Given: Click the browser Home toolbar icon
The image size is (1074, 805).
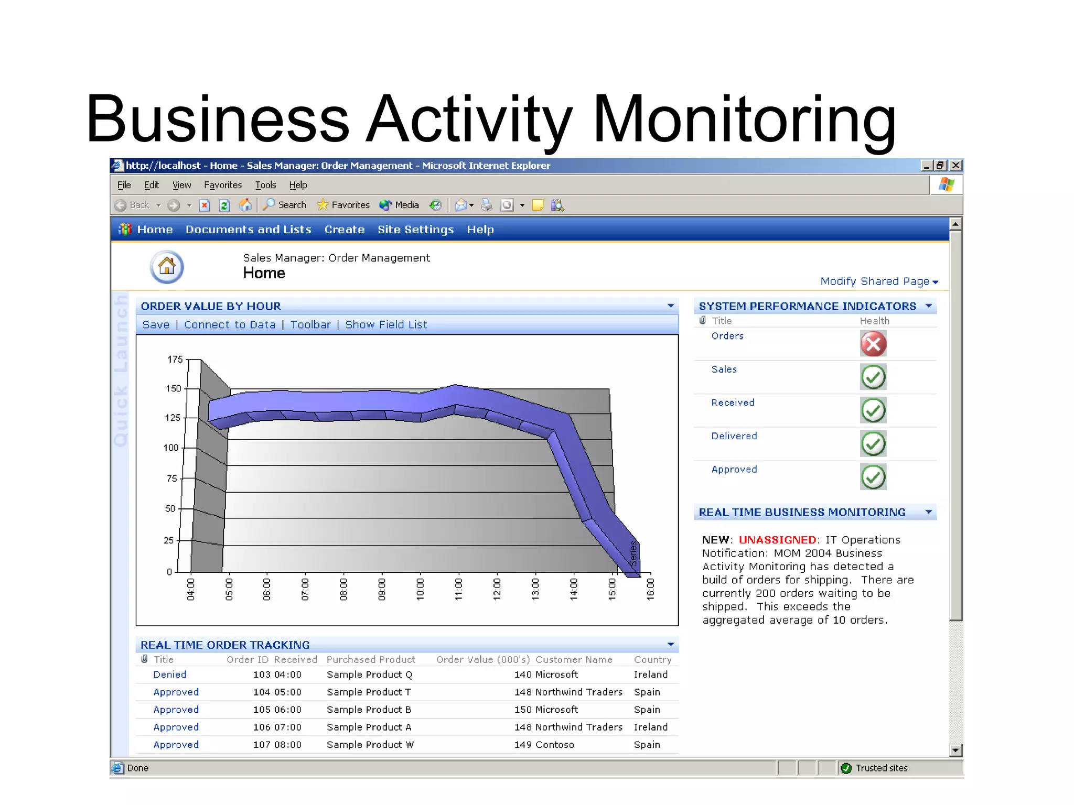Looking at the screenshot, I should 245,205.
